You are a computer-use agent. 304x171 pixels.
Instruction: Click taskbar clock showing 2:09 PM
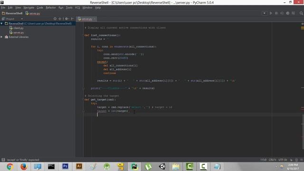tap(293, 167)
